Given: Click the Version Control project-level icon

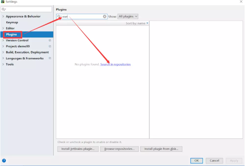Looking at the screenshot, I should 50,40.
